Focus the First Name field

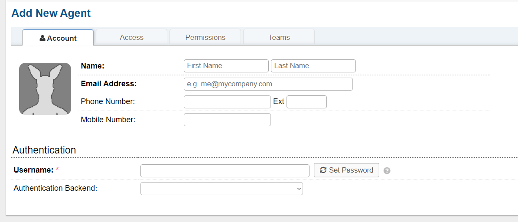pos(226,66)
